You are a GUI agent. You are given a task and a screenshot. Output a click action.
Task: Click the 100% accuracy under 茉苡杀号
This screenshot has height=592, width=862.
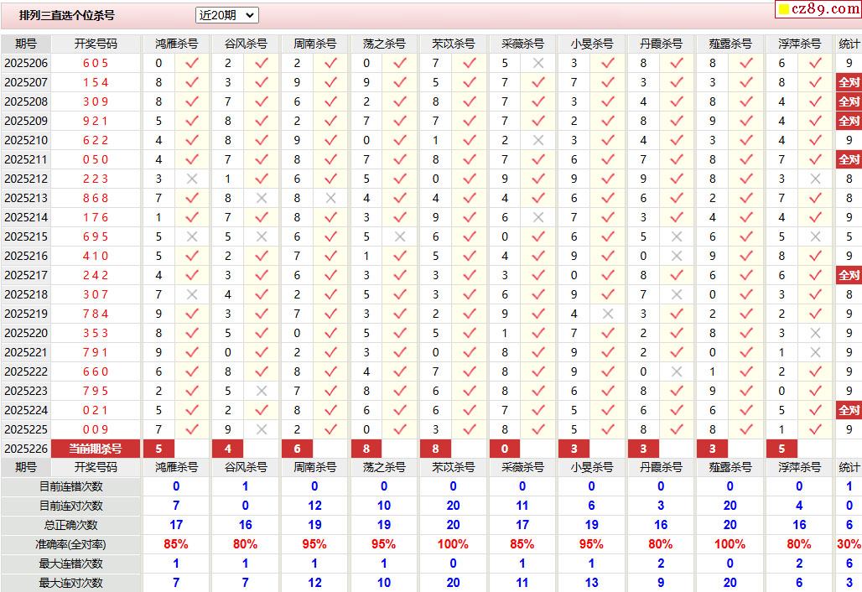(x=453, y=544)
